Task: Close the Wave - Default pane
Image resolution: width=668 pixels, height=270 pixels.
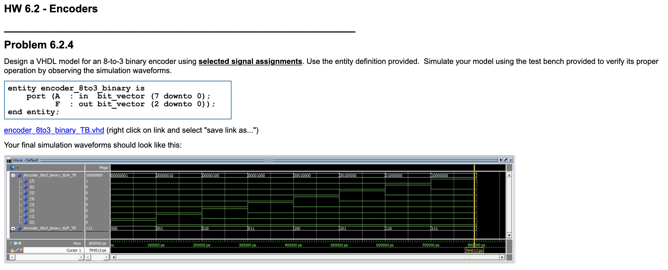Action: (x=511, y=160)
